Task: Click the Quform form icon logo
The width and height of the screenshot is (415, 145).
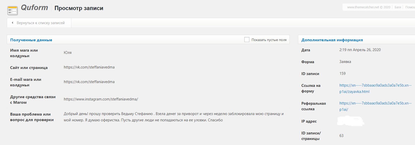Action: (12, 10)
